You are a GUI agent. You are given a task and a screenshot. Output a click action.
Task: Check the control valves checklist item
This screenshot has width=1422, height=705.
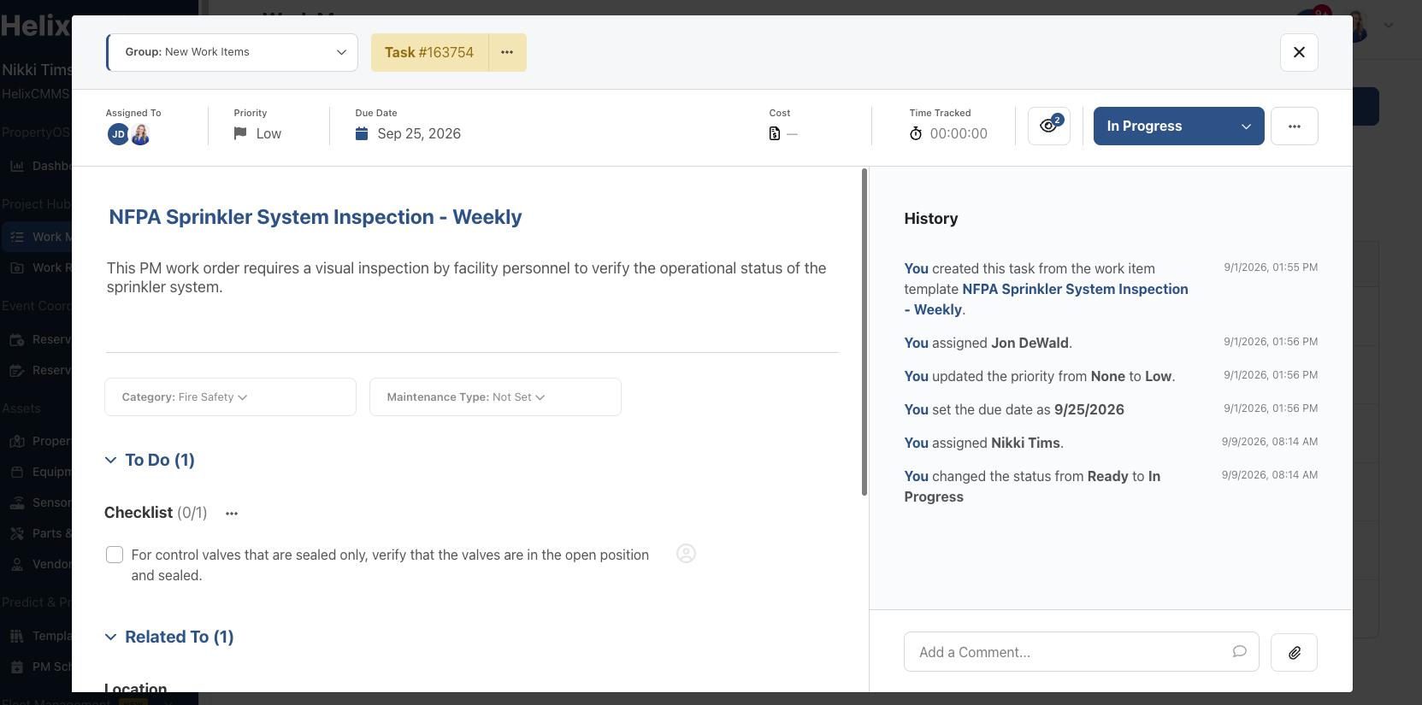click(x=115, y=555)
